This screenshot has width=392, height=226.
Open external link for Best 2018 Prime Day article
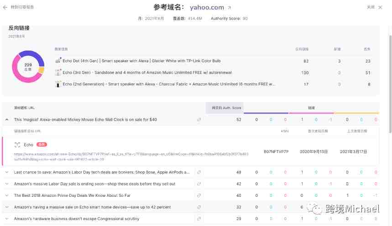199,195
